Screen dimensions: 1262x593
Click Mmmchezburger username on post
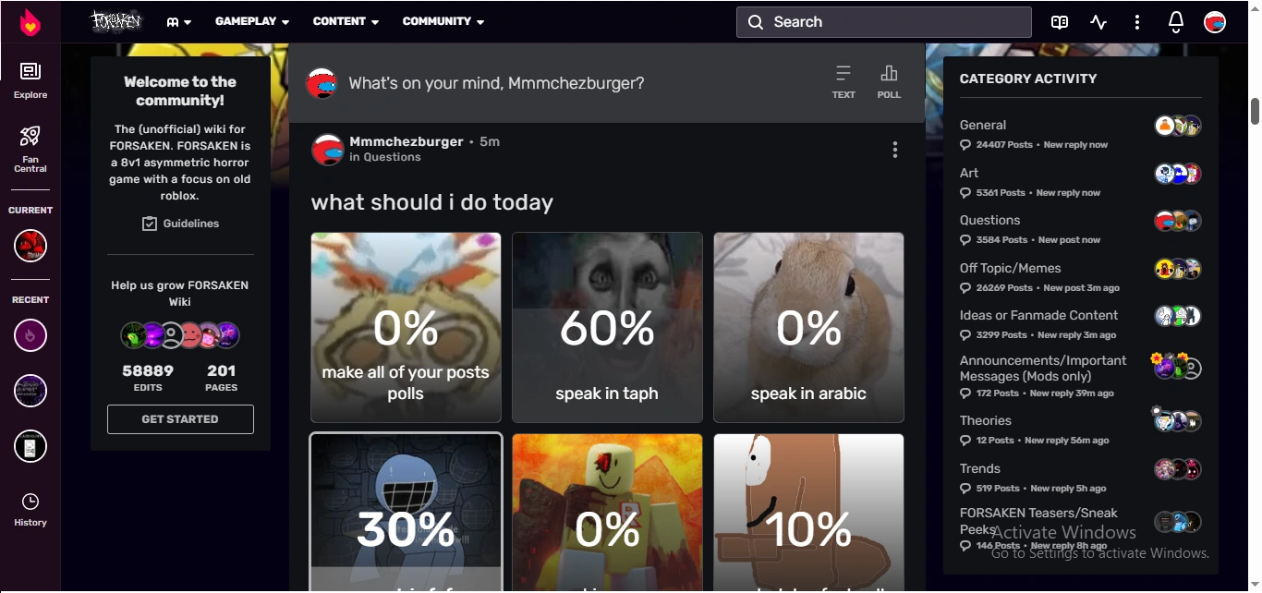click(x=407, y=141)
